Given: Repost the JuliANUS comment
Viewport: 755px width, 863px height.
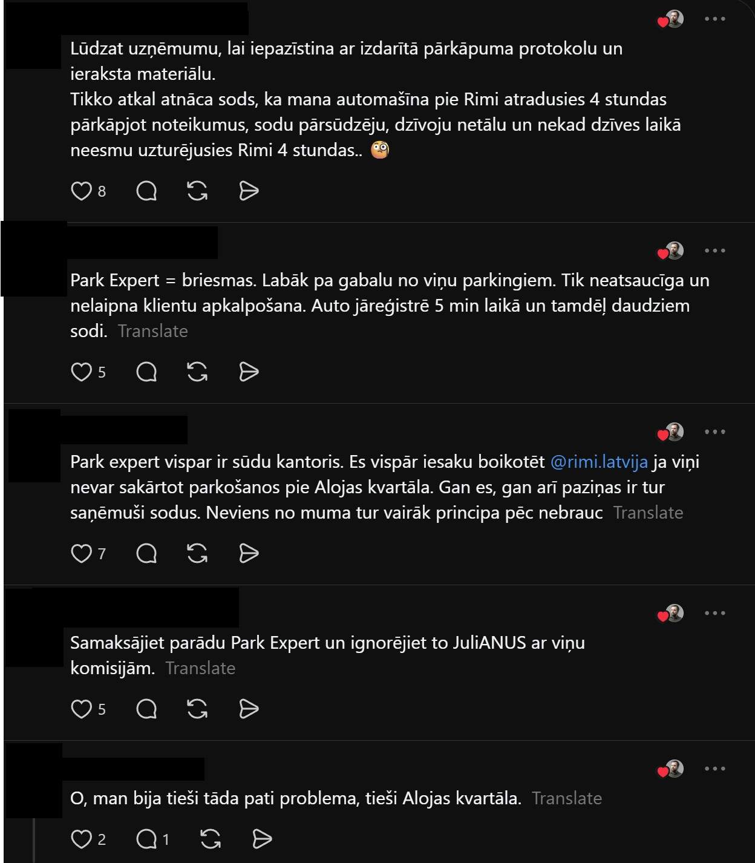Looking at the screenshot, I should (197, 709).
